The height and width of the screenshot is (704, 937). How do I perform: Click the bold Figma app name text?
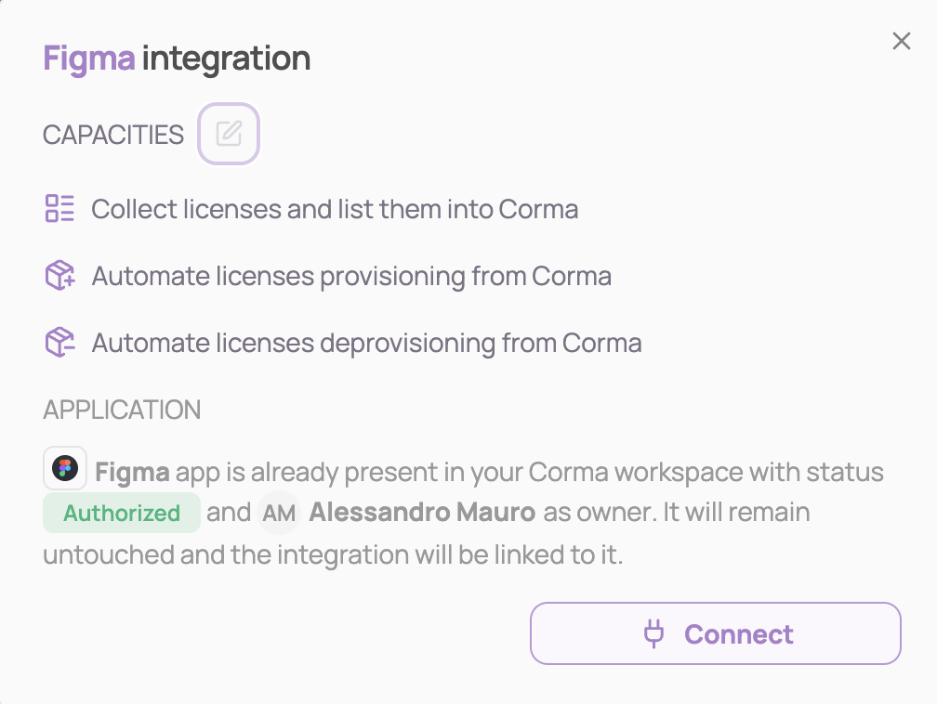pyautogui.click(x=132, y=472)
